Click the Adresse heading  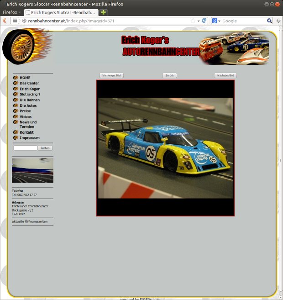[x=18, y=202]
